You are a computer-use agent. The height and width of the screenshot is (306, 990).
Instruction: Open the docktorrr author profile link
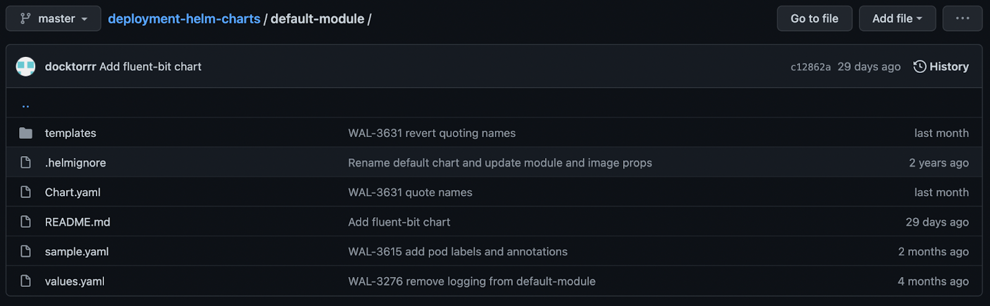pyautogui.click(x=71, y=67)
